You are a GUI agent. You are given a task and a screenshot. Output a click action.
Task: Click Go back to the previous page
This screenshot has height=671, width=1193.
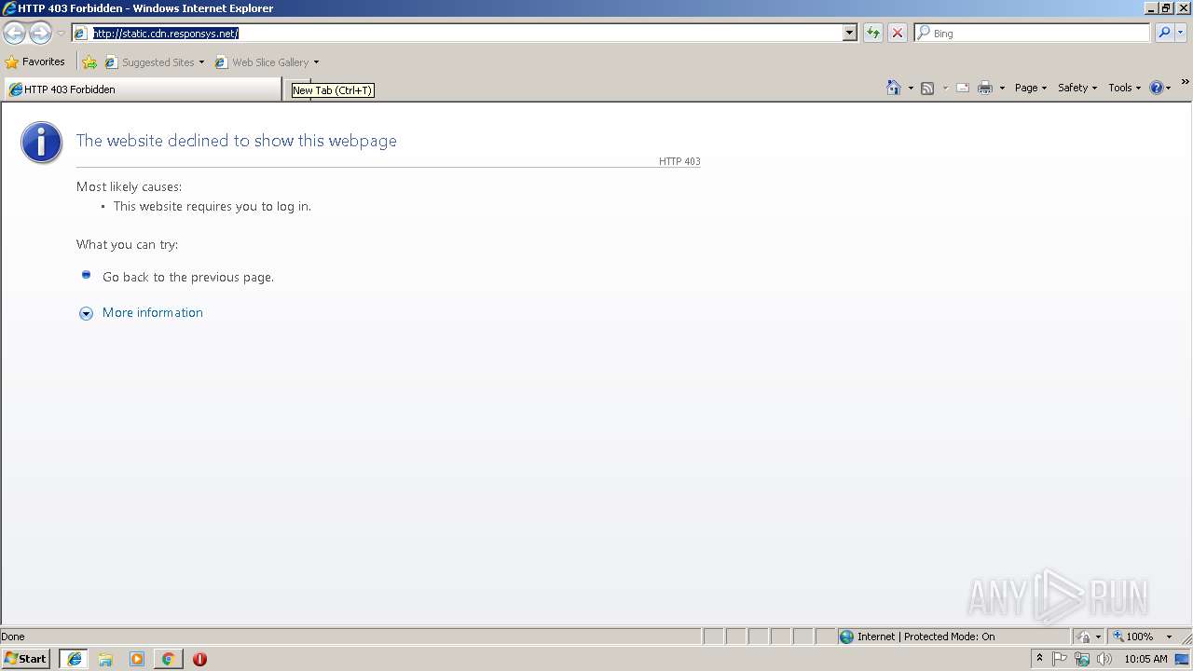coord(188,277)
